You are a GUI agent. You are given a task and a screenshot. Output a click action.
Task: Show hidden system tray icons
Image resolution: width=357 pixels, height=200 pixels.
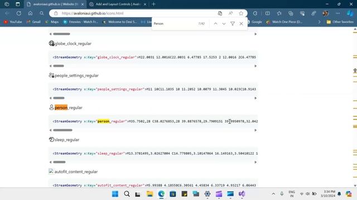273,194
